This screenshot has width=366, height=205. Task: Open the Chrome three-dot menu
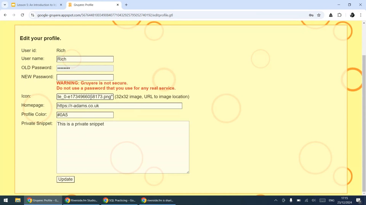tap(361, 15)
